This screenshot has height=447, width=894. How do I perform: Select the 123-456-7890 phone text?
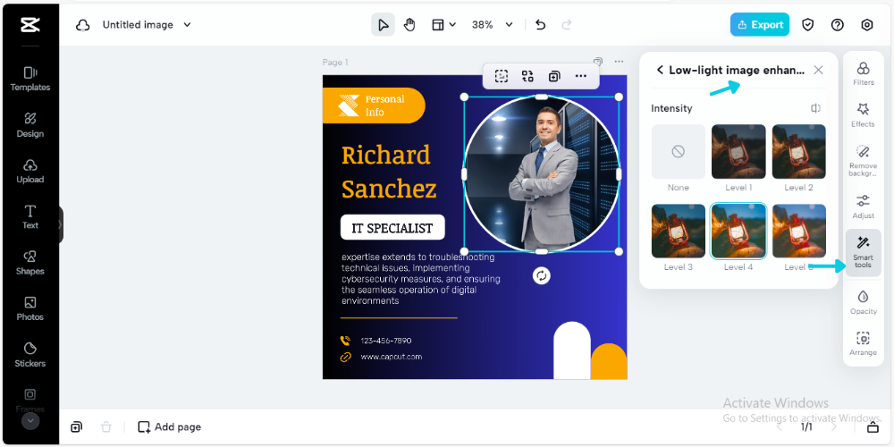386,341
